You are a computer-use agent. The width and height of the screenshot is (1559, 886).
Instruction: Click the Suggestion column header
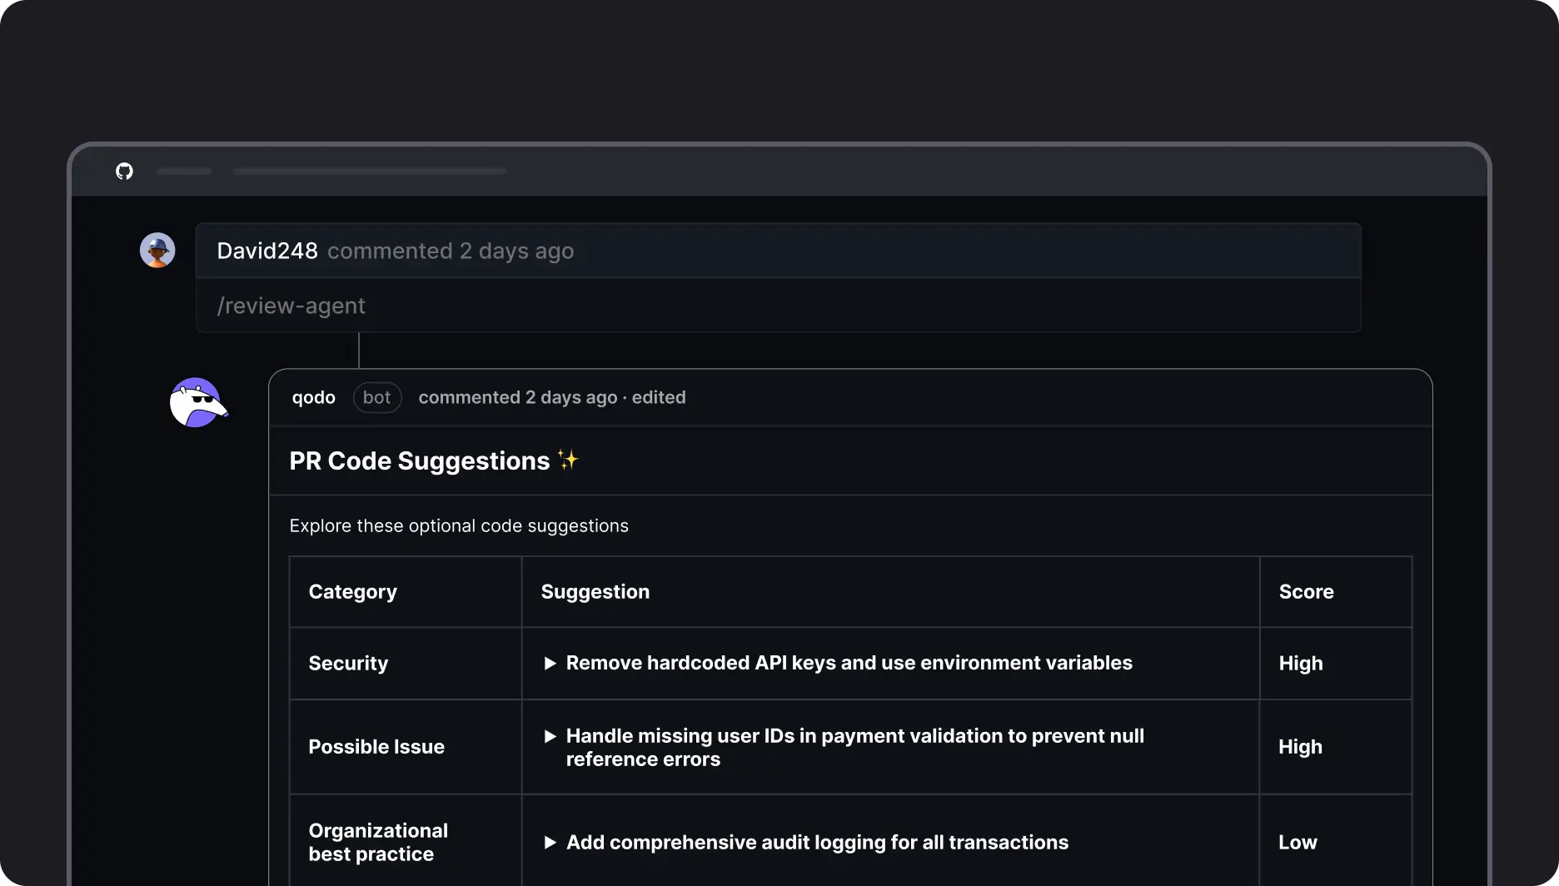[x=595, y=592]
